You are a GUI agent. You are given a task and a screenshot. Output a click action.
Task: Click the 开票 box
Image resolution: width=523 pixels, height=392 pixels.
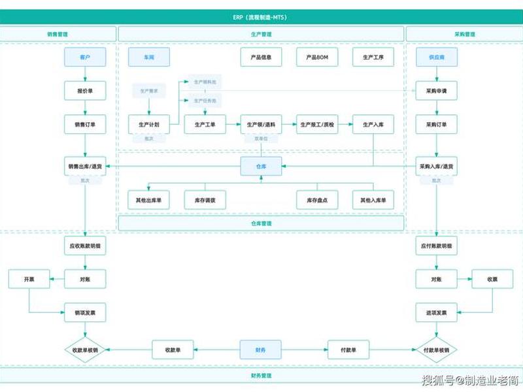click(29, 279)
